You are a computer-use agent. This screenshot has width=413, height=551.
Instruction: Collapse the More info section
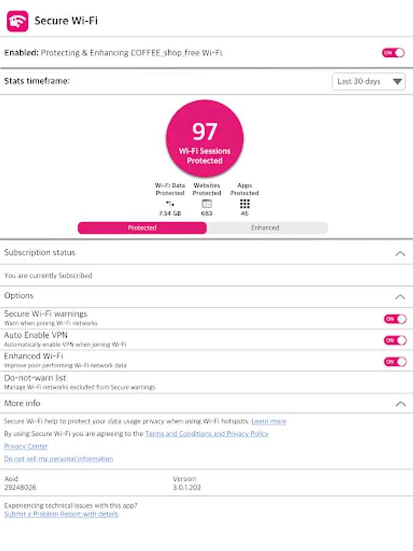click(400, 404)
